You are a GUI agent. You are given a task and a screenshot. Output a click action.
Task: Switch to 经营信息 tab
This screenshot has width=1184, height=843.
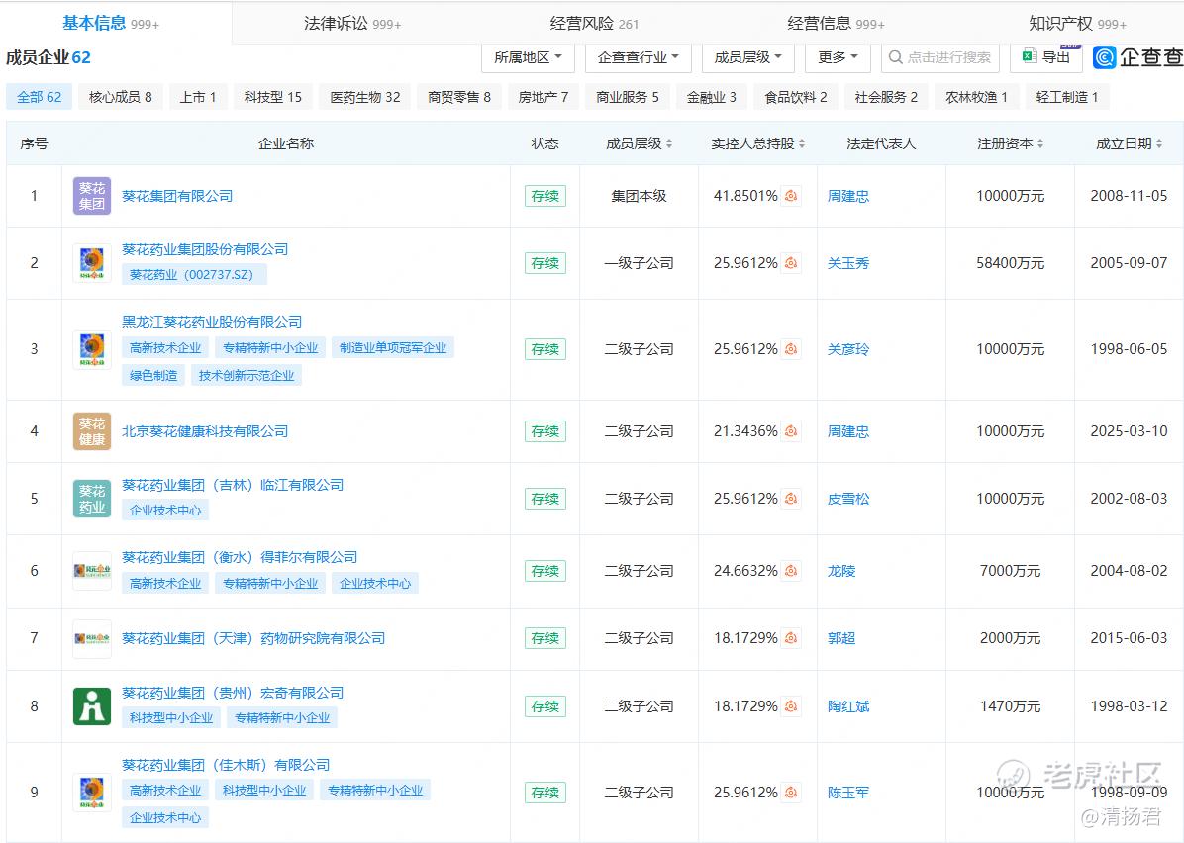click(836, 24)
